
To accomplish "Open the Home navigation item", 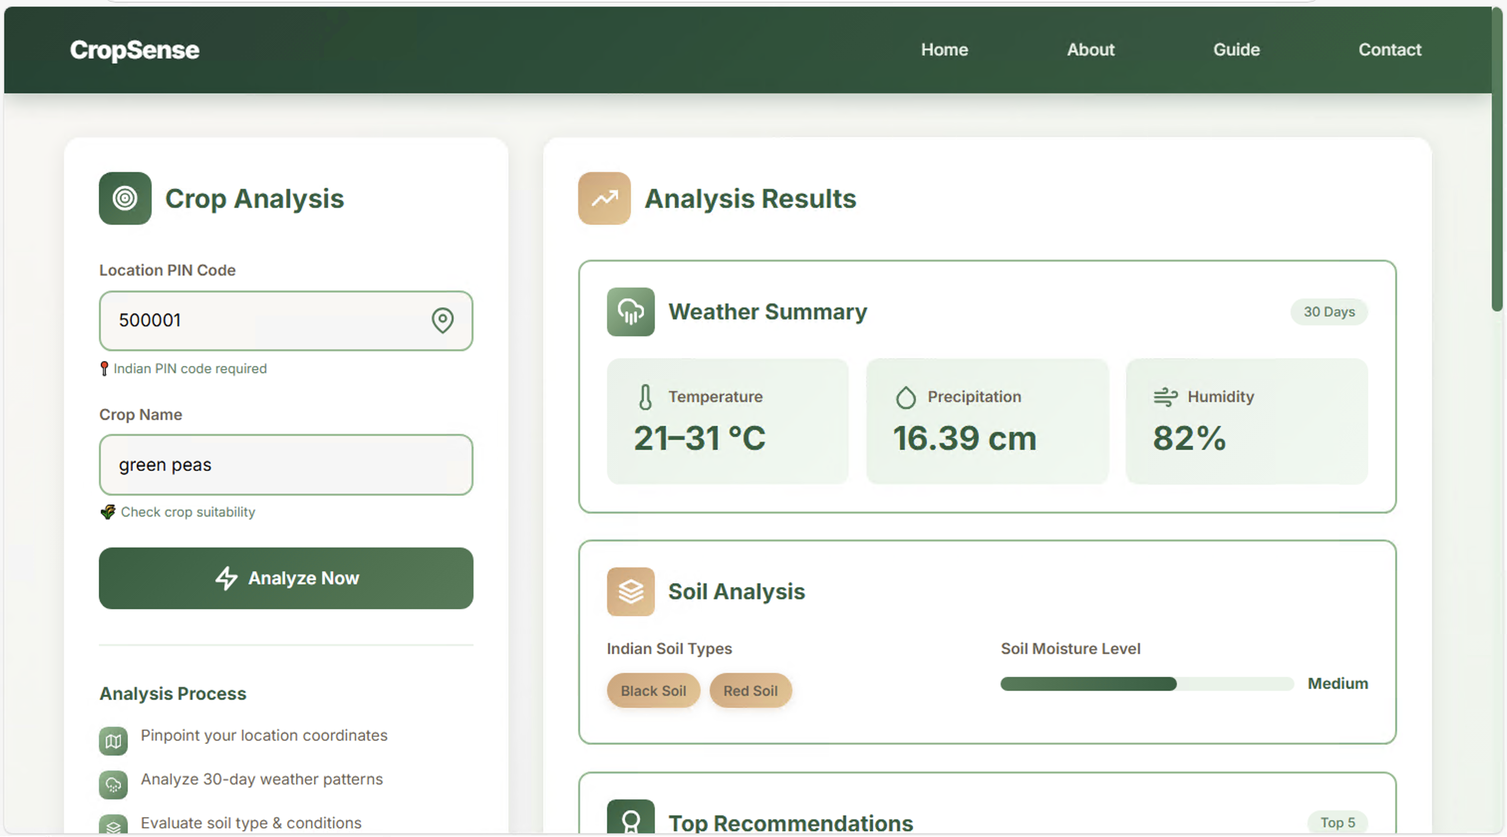I will (944, 50).
